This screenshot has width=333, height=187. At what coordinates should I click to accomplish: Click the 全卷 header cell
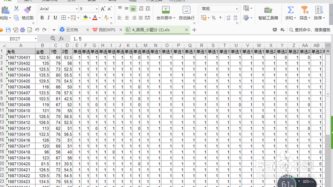(x=43, y=52)
